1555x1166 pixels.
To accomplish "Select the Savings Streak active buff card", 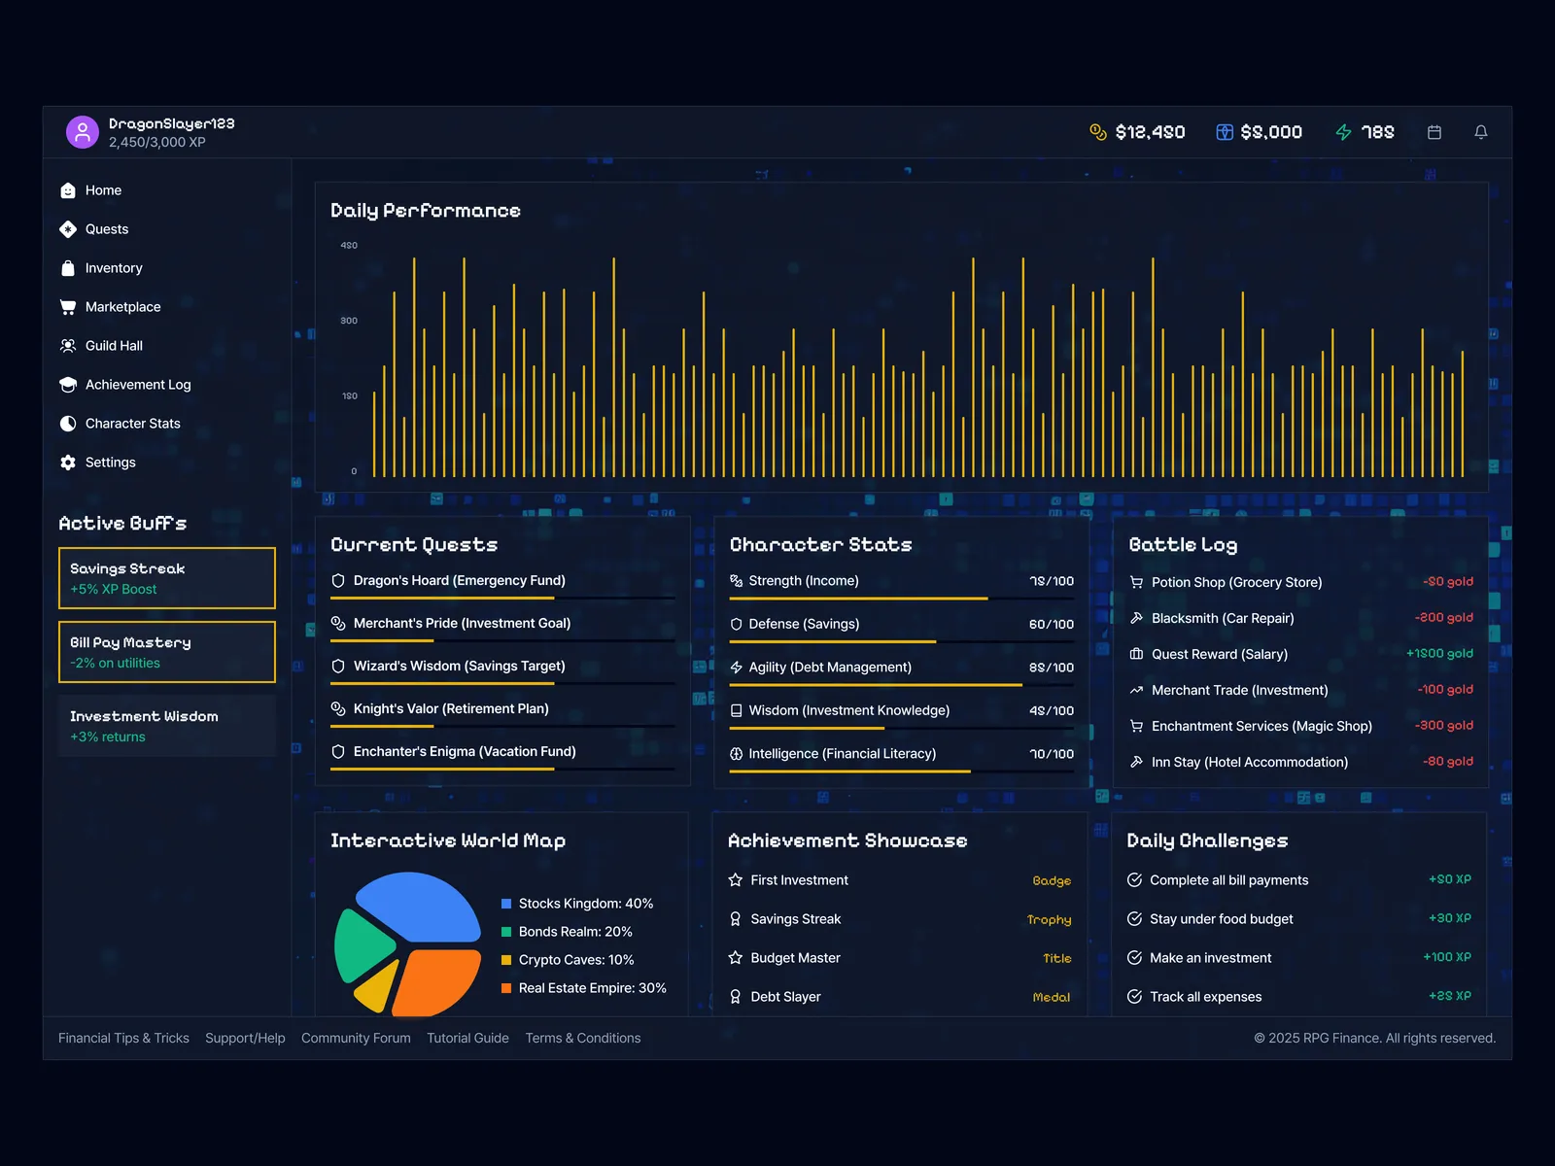I will tap(167, 578).
